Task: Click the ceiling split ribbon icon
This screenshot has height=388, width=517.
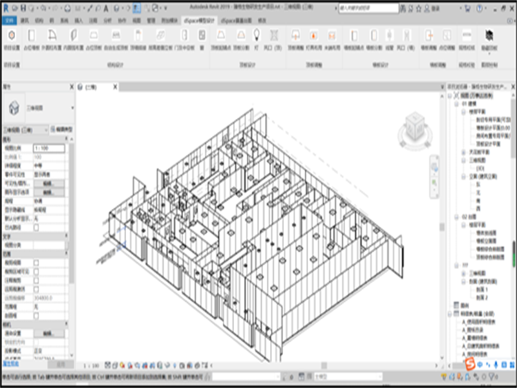Action: pos(241,36)
